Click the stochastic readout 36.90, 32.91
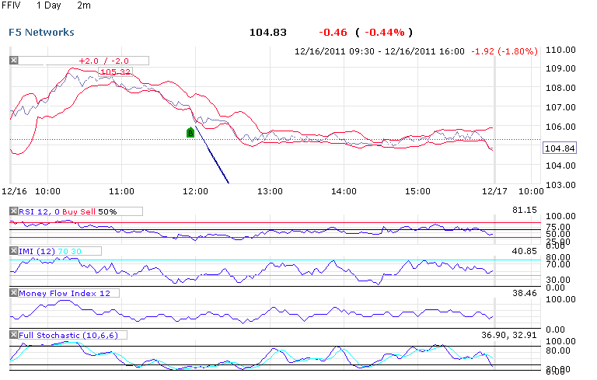The width and height of the screenshot is (597, 380). pyautogui.click(x=508, y=335)
